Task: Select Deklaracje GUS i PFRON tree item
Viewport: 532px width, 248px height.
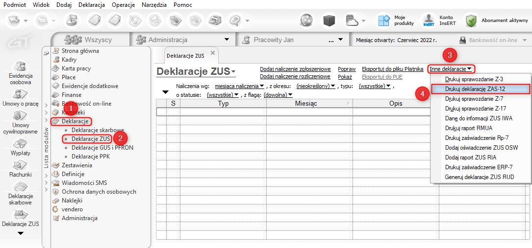Action: (102, 148)
